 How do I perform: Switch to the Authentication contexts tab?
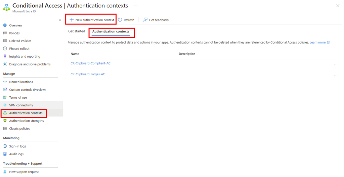pyautogui.click(x=111, y=31)
